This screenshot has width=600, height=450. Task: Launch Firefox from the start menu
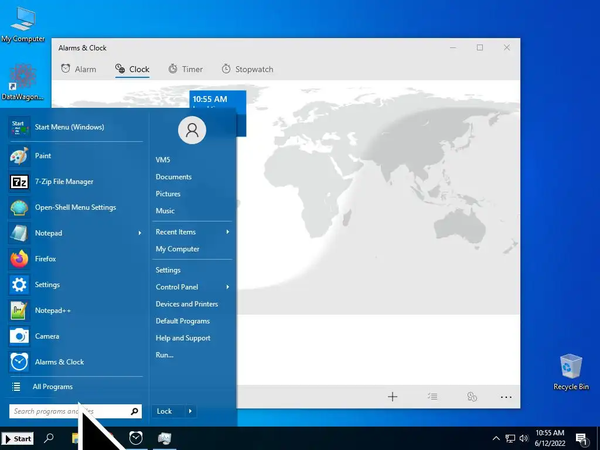(x=76, y=258)
